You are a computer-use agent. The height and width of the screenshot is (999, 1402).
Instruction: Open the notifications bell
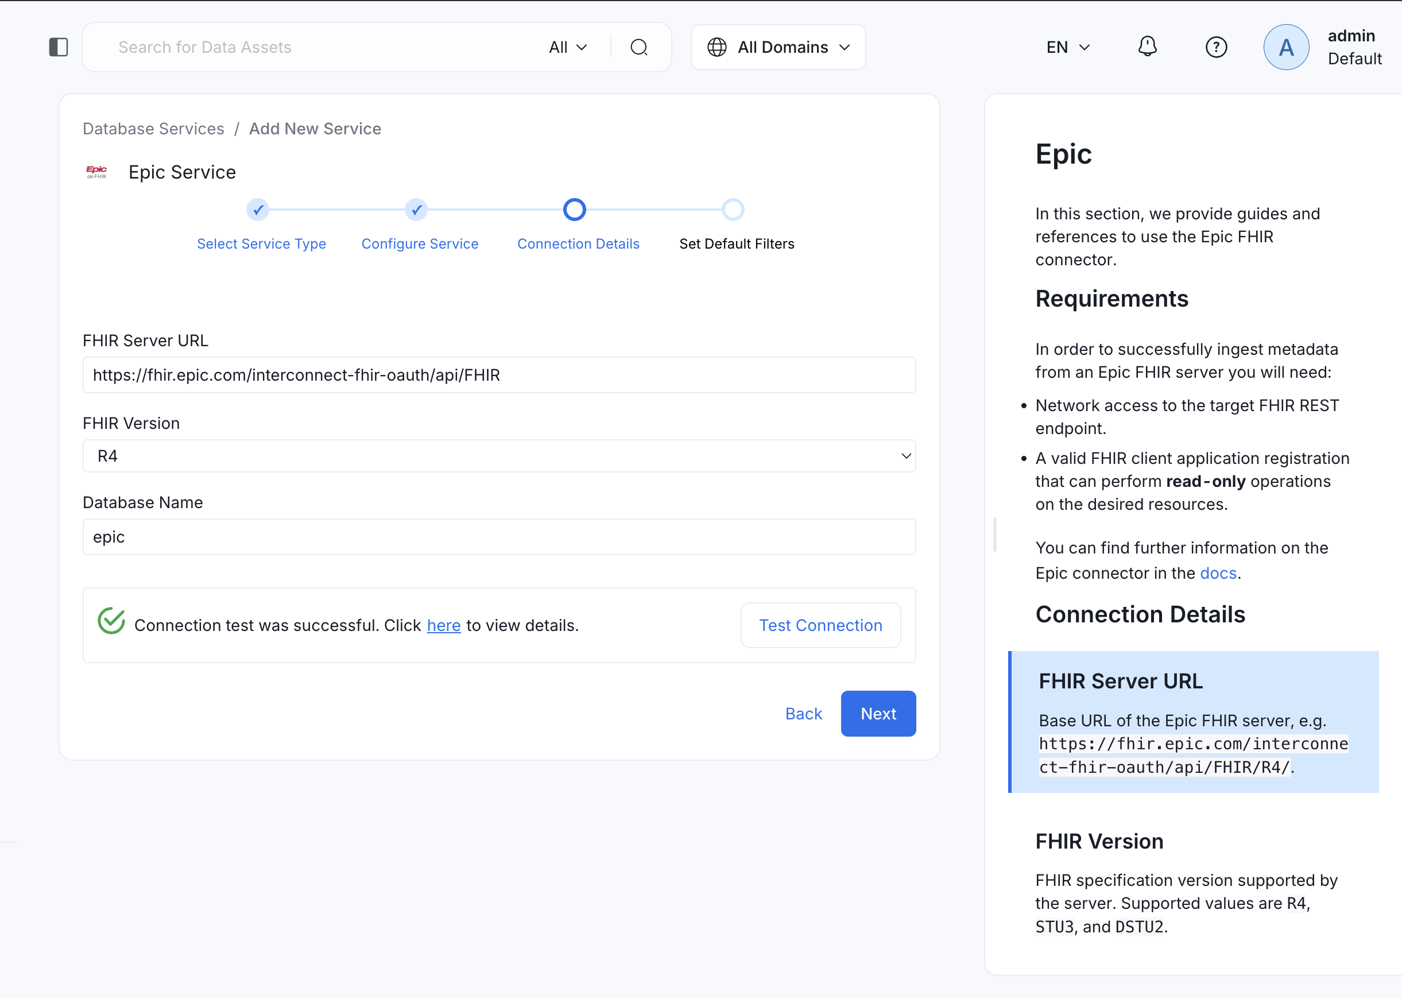[1147, 47]
